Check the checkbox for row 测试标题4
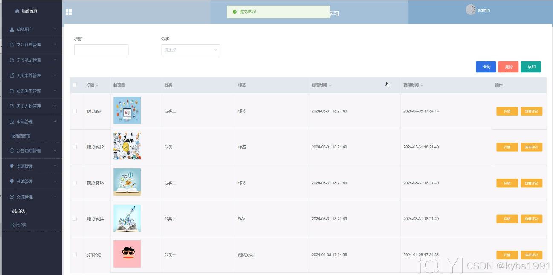 pos(75,219)
